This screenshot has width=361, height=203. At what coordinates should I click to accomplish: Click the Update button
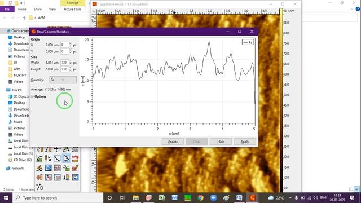(173, 142)
